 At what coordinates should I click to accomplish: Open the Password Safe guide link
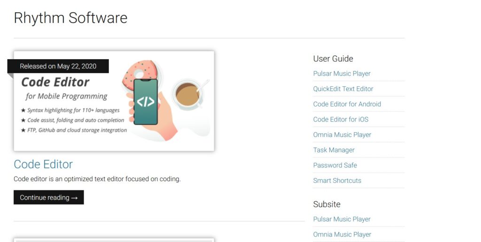click(335, 165)
